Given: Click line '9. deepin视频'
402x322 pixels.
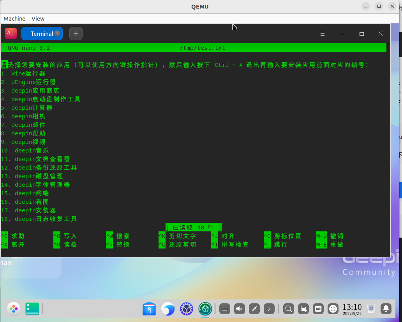Looking at the screenshot, I should [23, 142].
